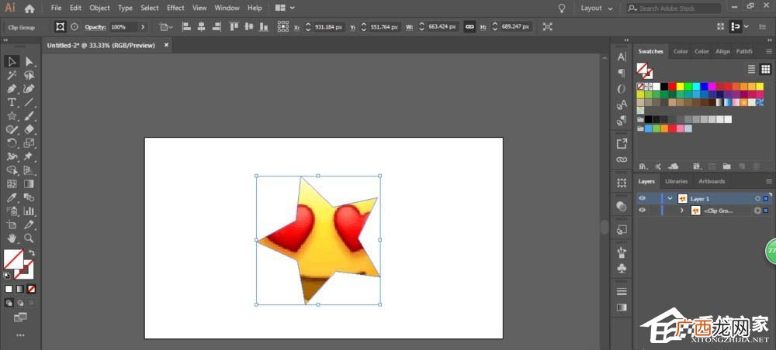The image size is (776, 350).
Task: Expand the Clip Group sublayer
Action: (681, 211)
